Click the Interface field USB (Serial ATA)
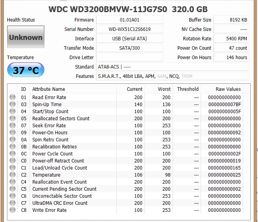This screenshot has height=222, width=258. tap(130, 39)
